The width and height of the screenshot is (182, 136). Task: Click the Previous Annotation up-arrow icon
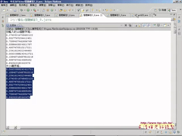(x=100, y=10)
